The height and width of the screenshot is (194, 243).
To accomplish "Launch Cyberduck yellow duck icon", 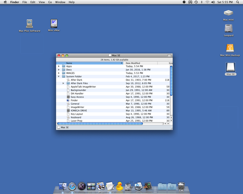I will pos(120,186).
